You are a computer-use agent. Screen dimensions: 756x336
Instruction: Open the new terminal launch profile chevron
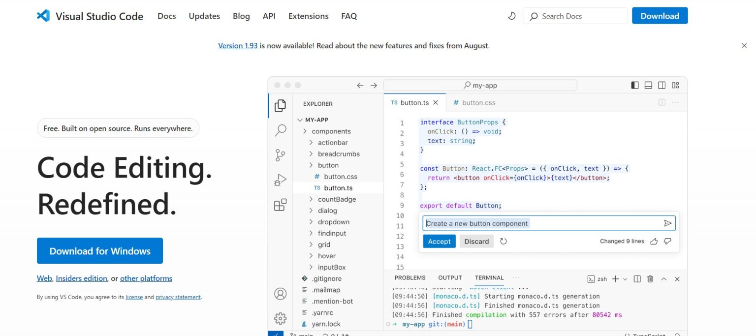625,279
